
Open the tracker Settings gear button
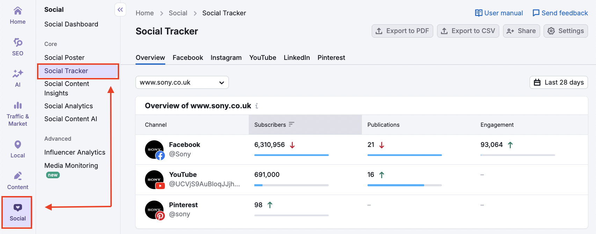coord(566,31)
